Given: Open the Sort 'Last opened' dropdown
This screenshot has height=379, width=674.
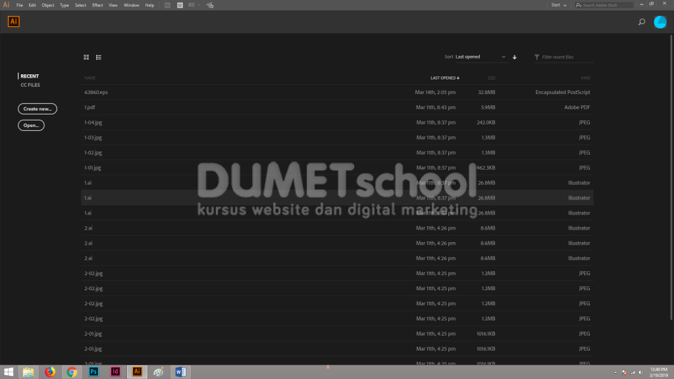Looking at the screenshot, I should tap(480, 57).
